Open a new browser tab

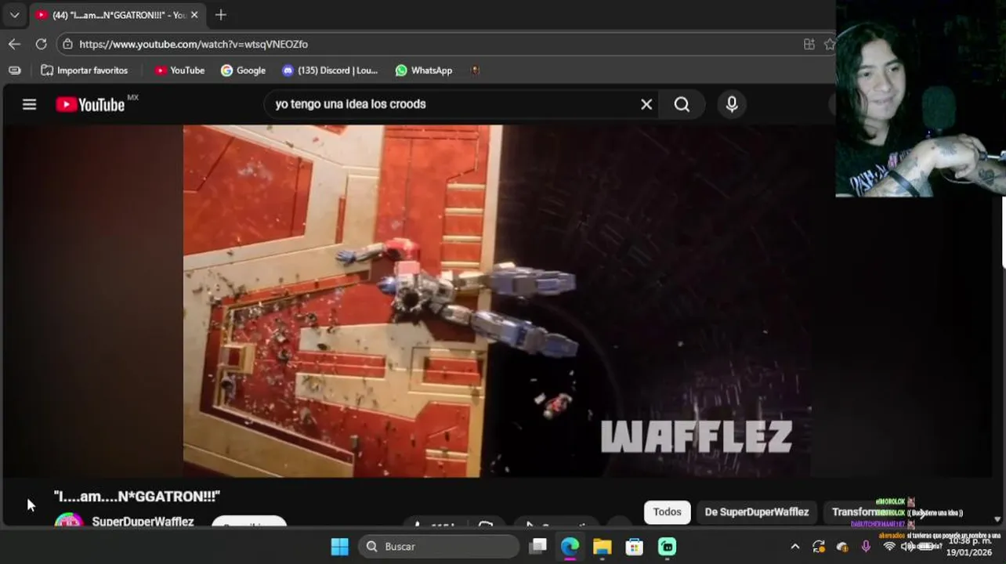(221, 15)
